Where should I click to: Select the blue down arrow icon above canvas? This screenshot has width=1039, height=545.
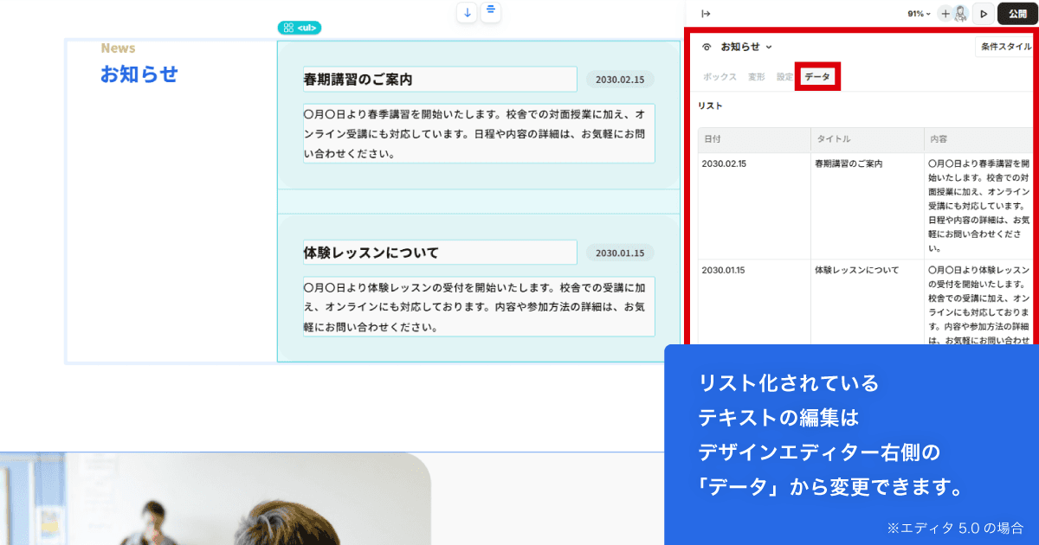coord(466,12)
